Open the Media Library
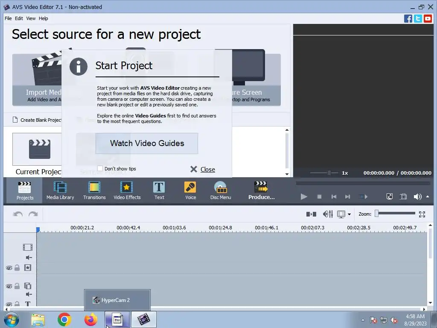The width and height of the screenshot is (437, 328). tap(60, 191)
